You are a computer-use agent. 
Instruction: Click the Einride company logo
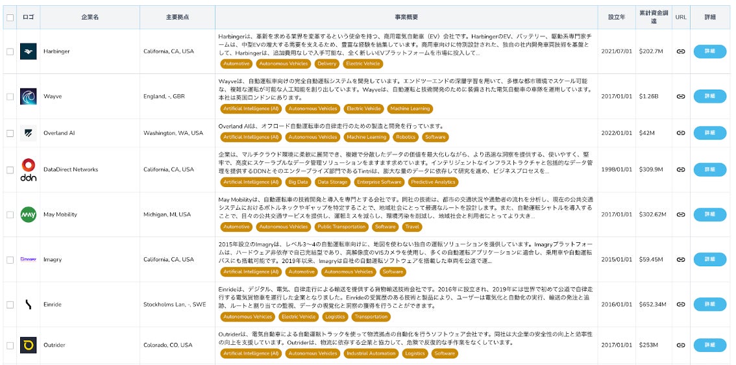pyautogui.click(x=28, y=305)
